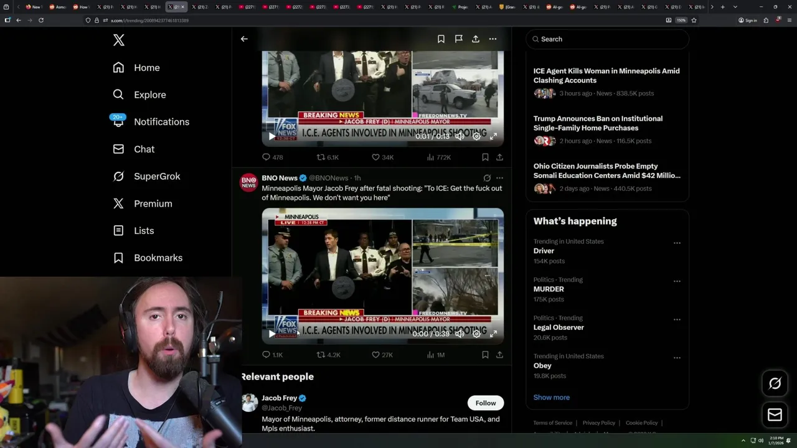
Task: Open a new browser tab
Action: [x=722, y=7]
